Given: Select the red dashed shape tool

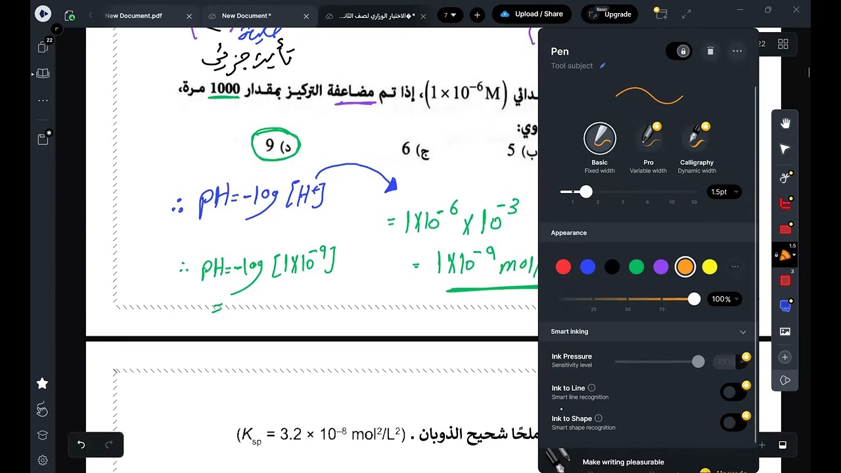Looking at the screenshot, I should 785,281.
